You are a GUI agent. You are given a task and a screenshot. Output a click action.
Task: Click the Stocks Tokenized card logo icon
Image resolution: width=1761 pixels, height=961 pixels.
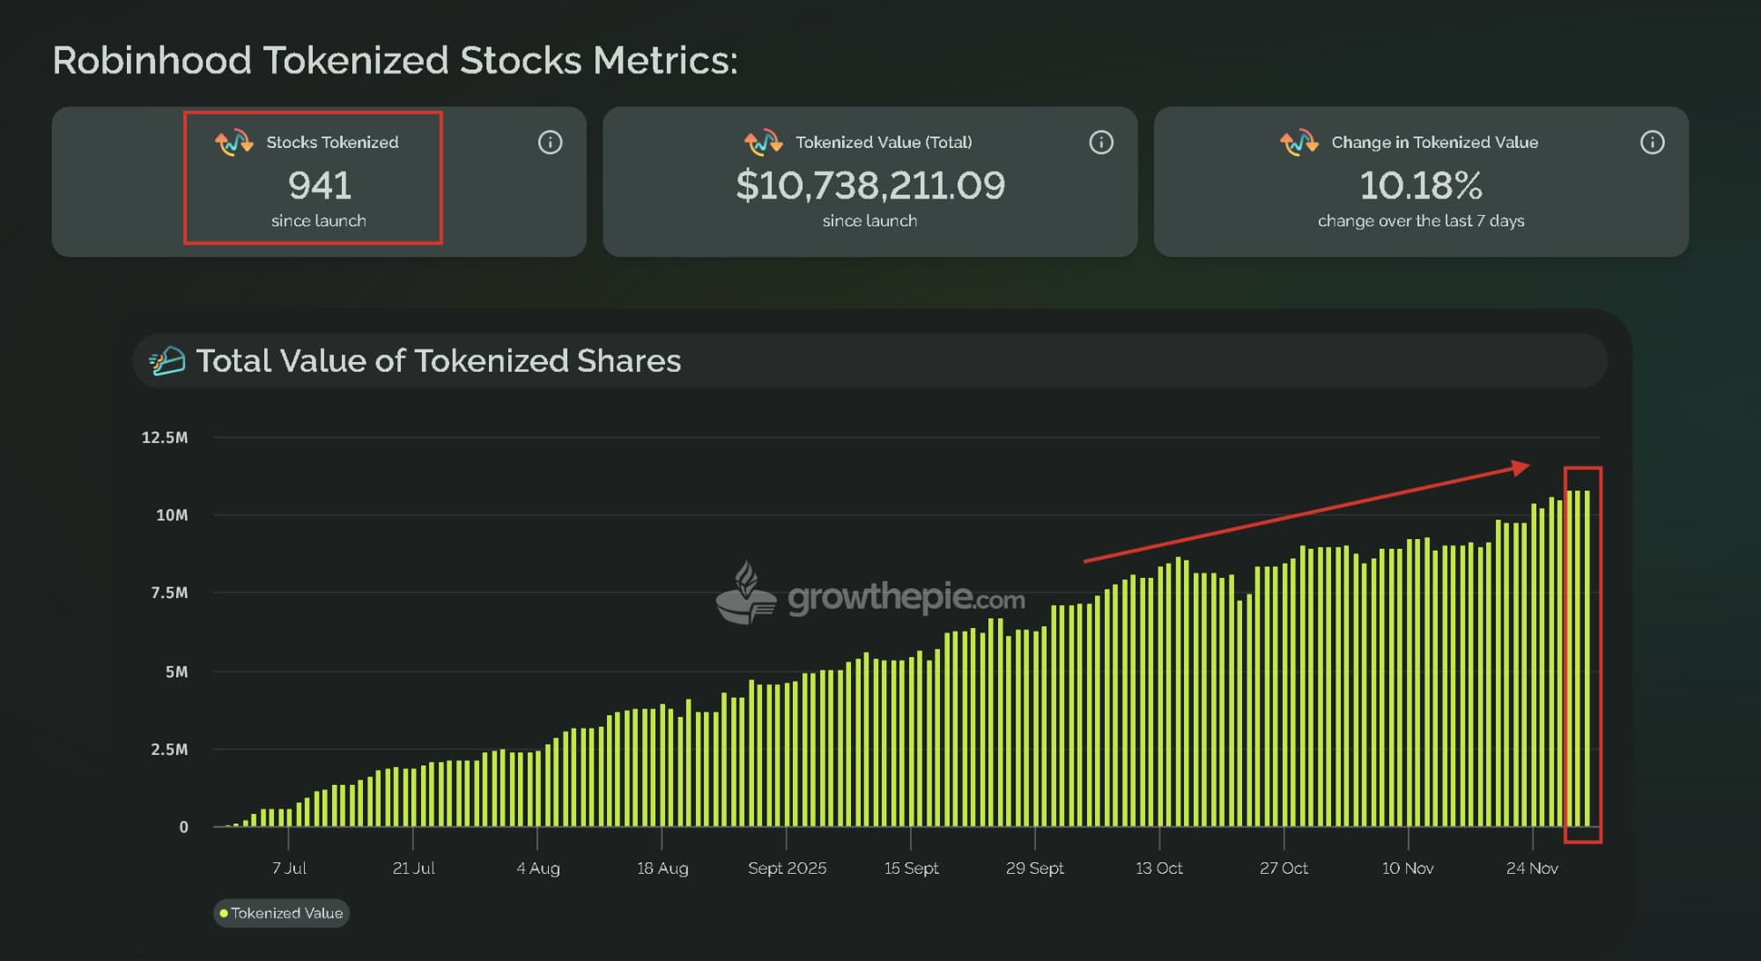point(233,143)
